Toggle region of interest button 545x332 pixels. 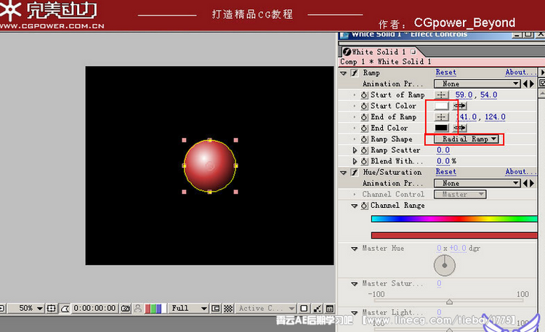pyautogui.click(x=216, y=308)
